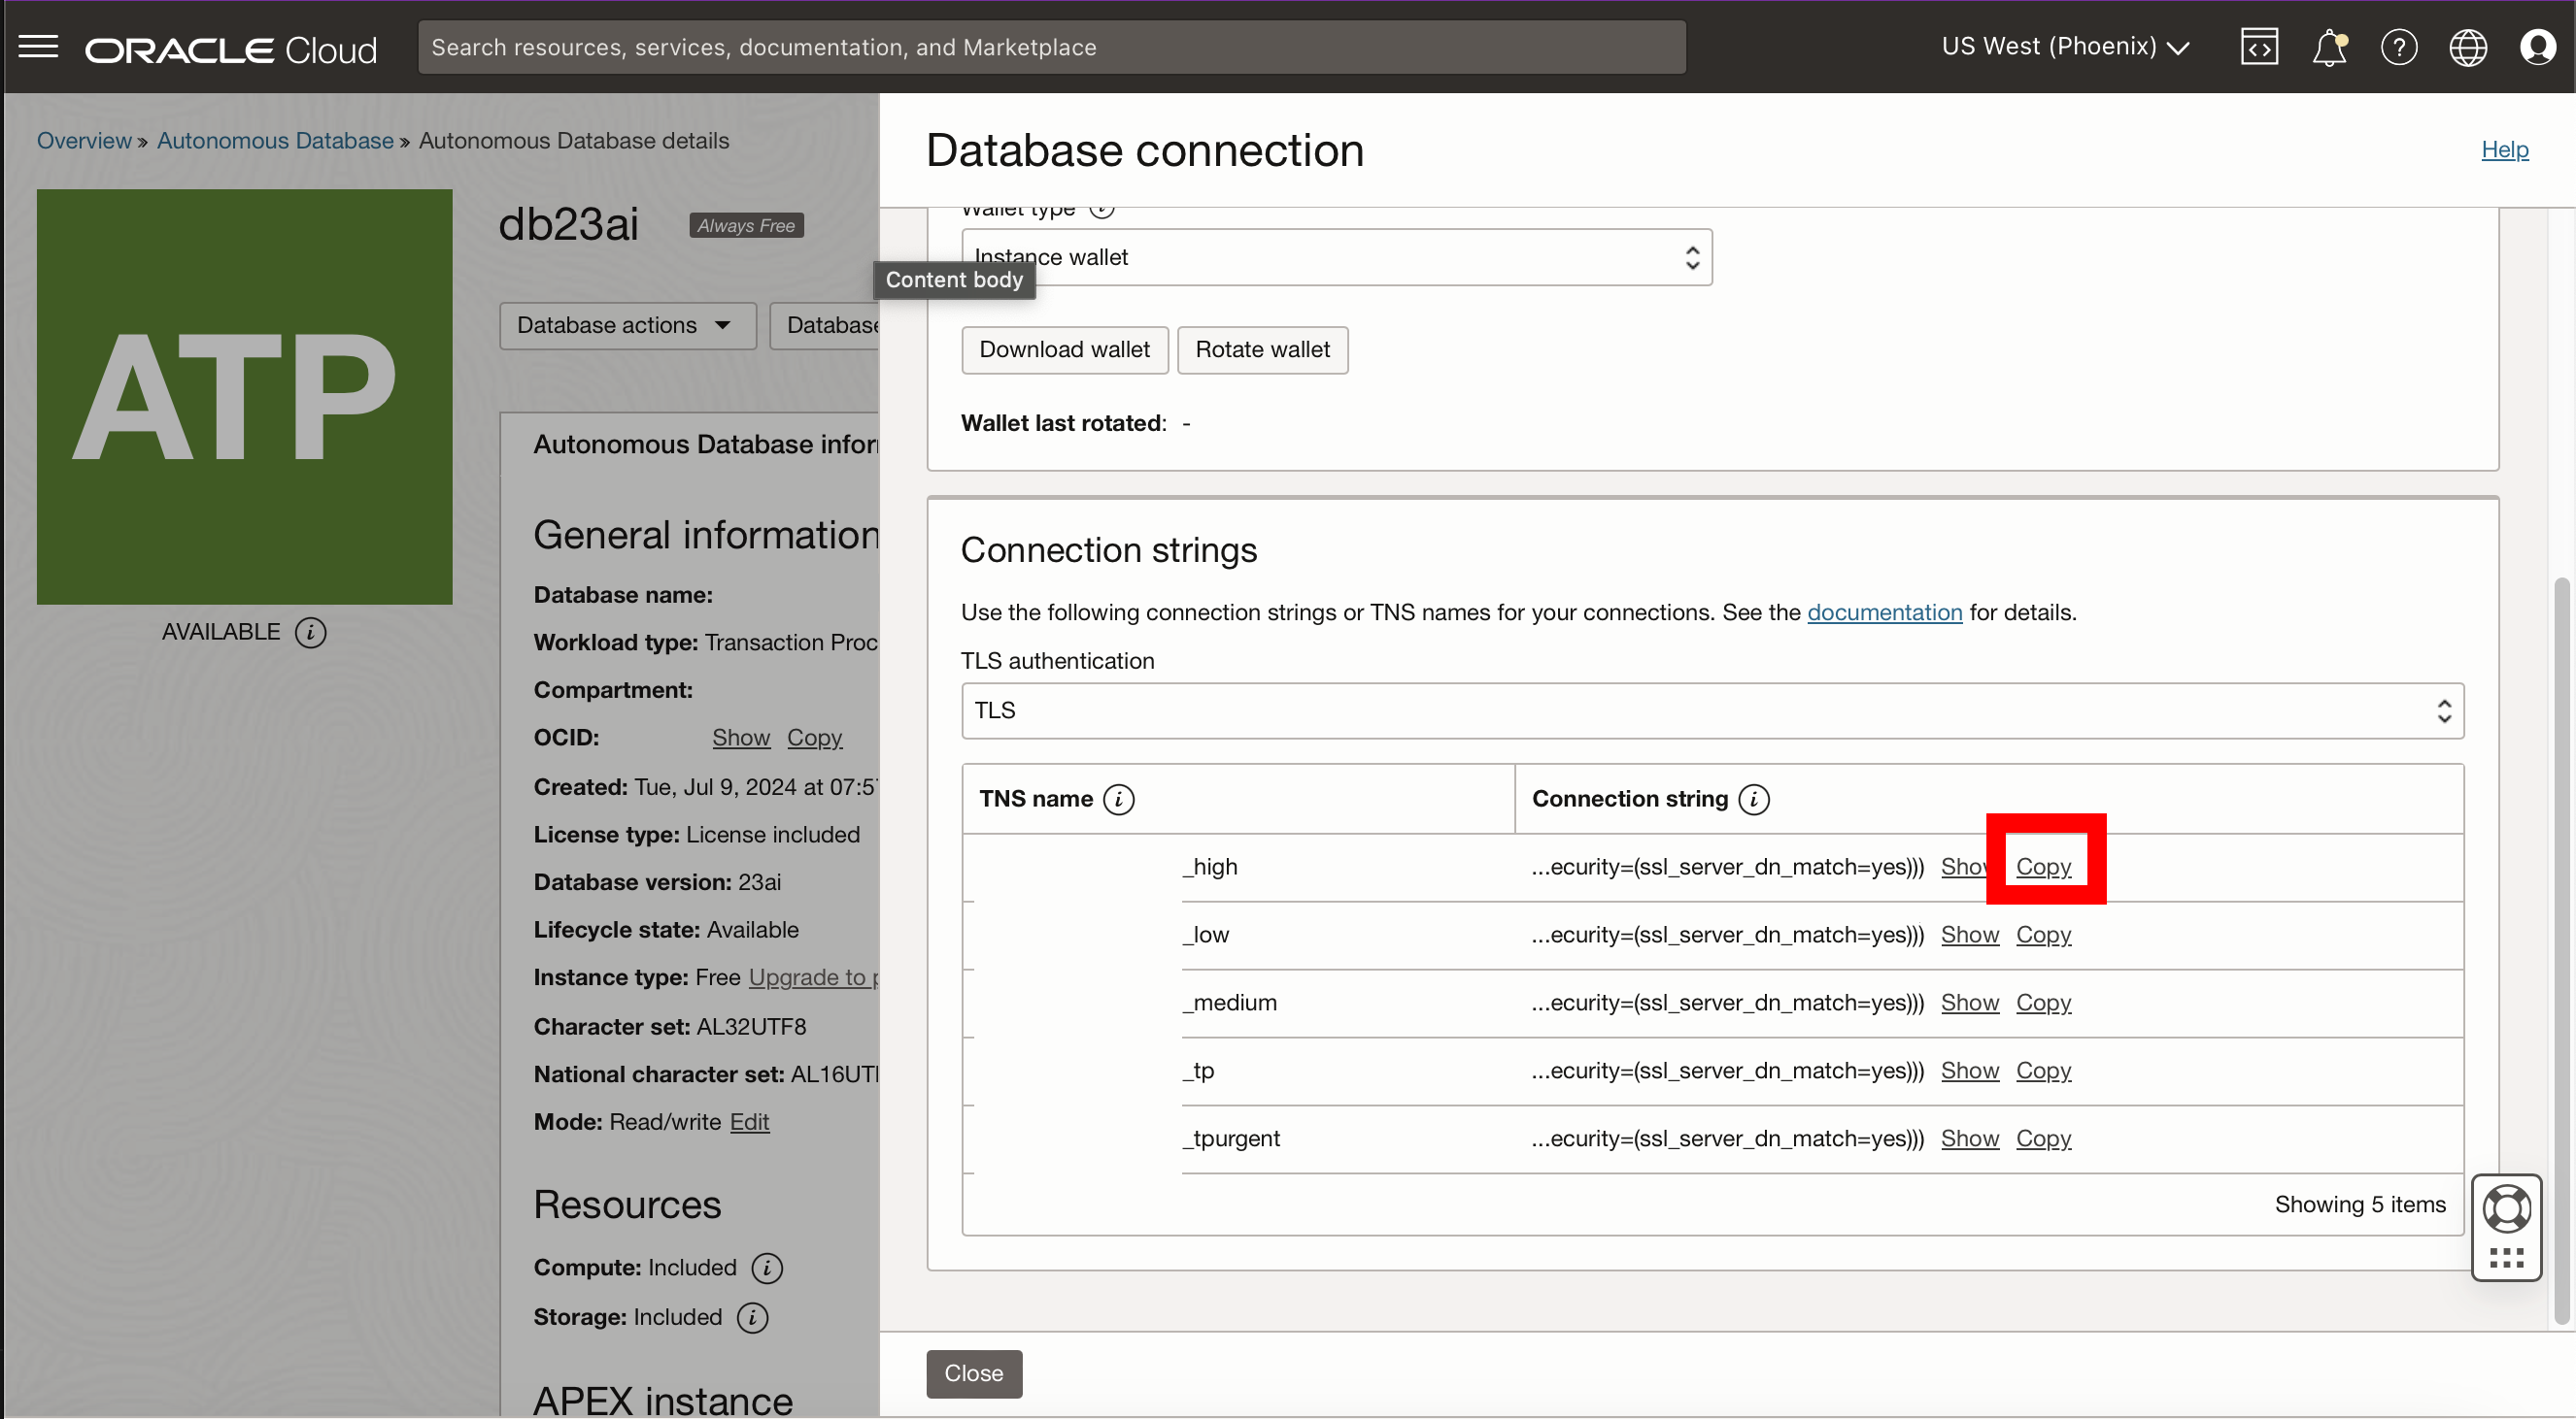Show the _medium connection string
The width and height of the screenshot is (2576, 1419).
[x=1970, y=1004]
